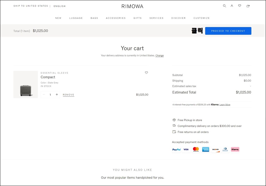The width and height of the screenshot is (266, 186).
Task: Open the search magnifier icon
Action: pyautogui.click(x=224, y=6)
